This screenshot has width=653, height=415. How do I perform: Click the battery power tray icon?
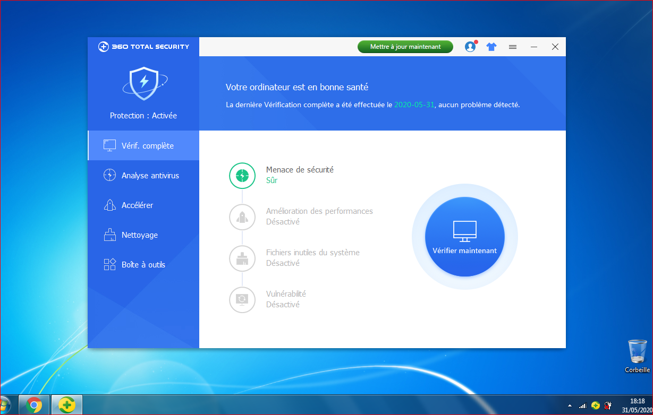click(608, 405)
